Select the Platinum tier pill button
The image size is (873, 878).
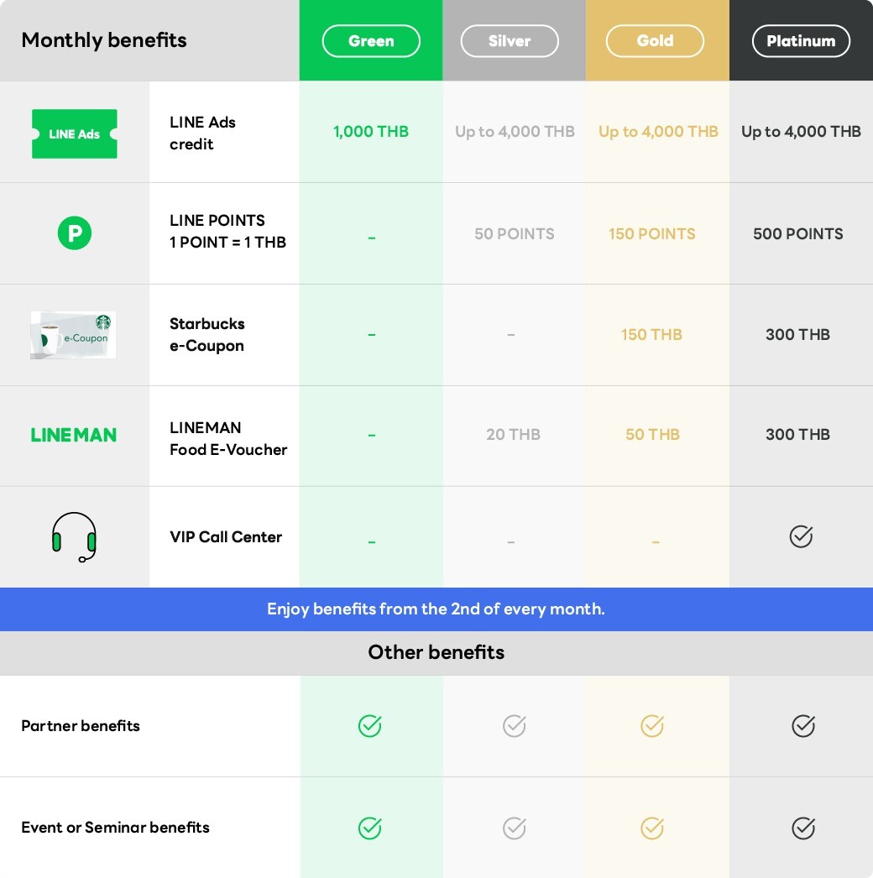pos(801,41)
